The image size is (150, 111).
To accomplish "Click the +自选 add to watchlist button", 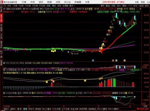I will [x=141, y=6].
